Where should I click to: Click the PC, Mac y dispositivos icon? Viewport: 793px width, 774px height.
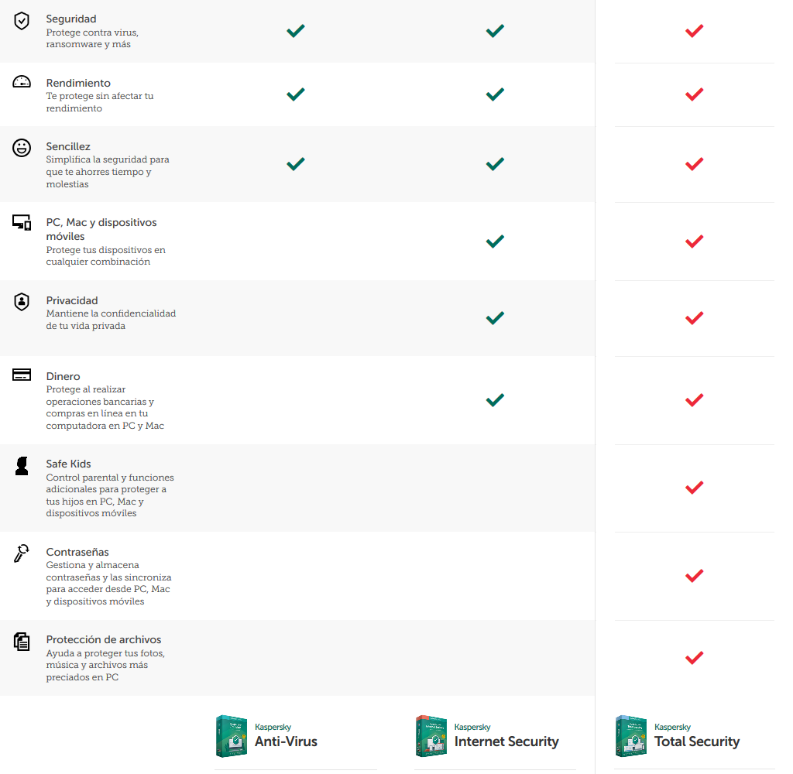pyautogui.click(x=22, y=224)
